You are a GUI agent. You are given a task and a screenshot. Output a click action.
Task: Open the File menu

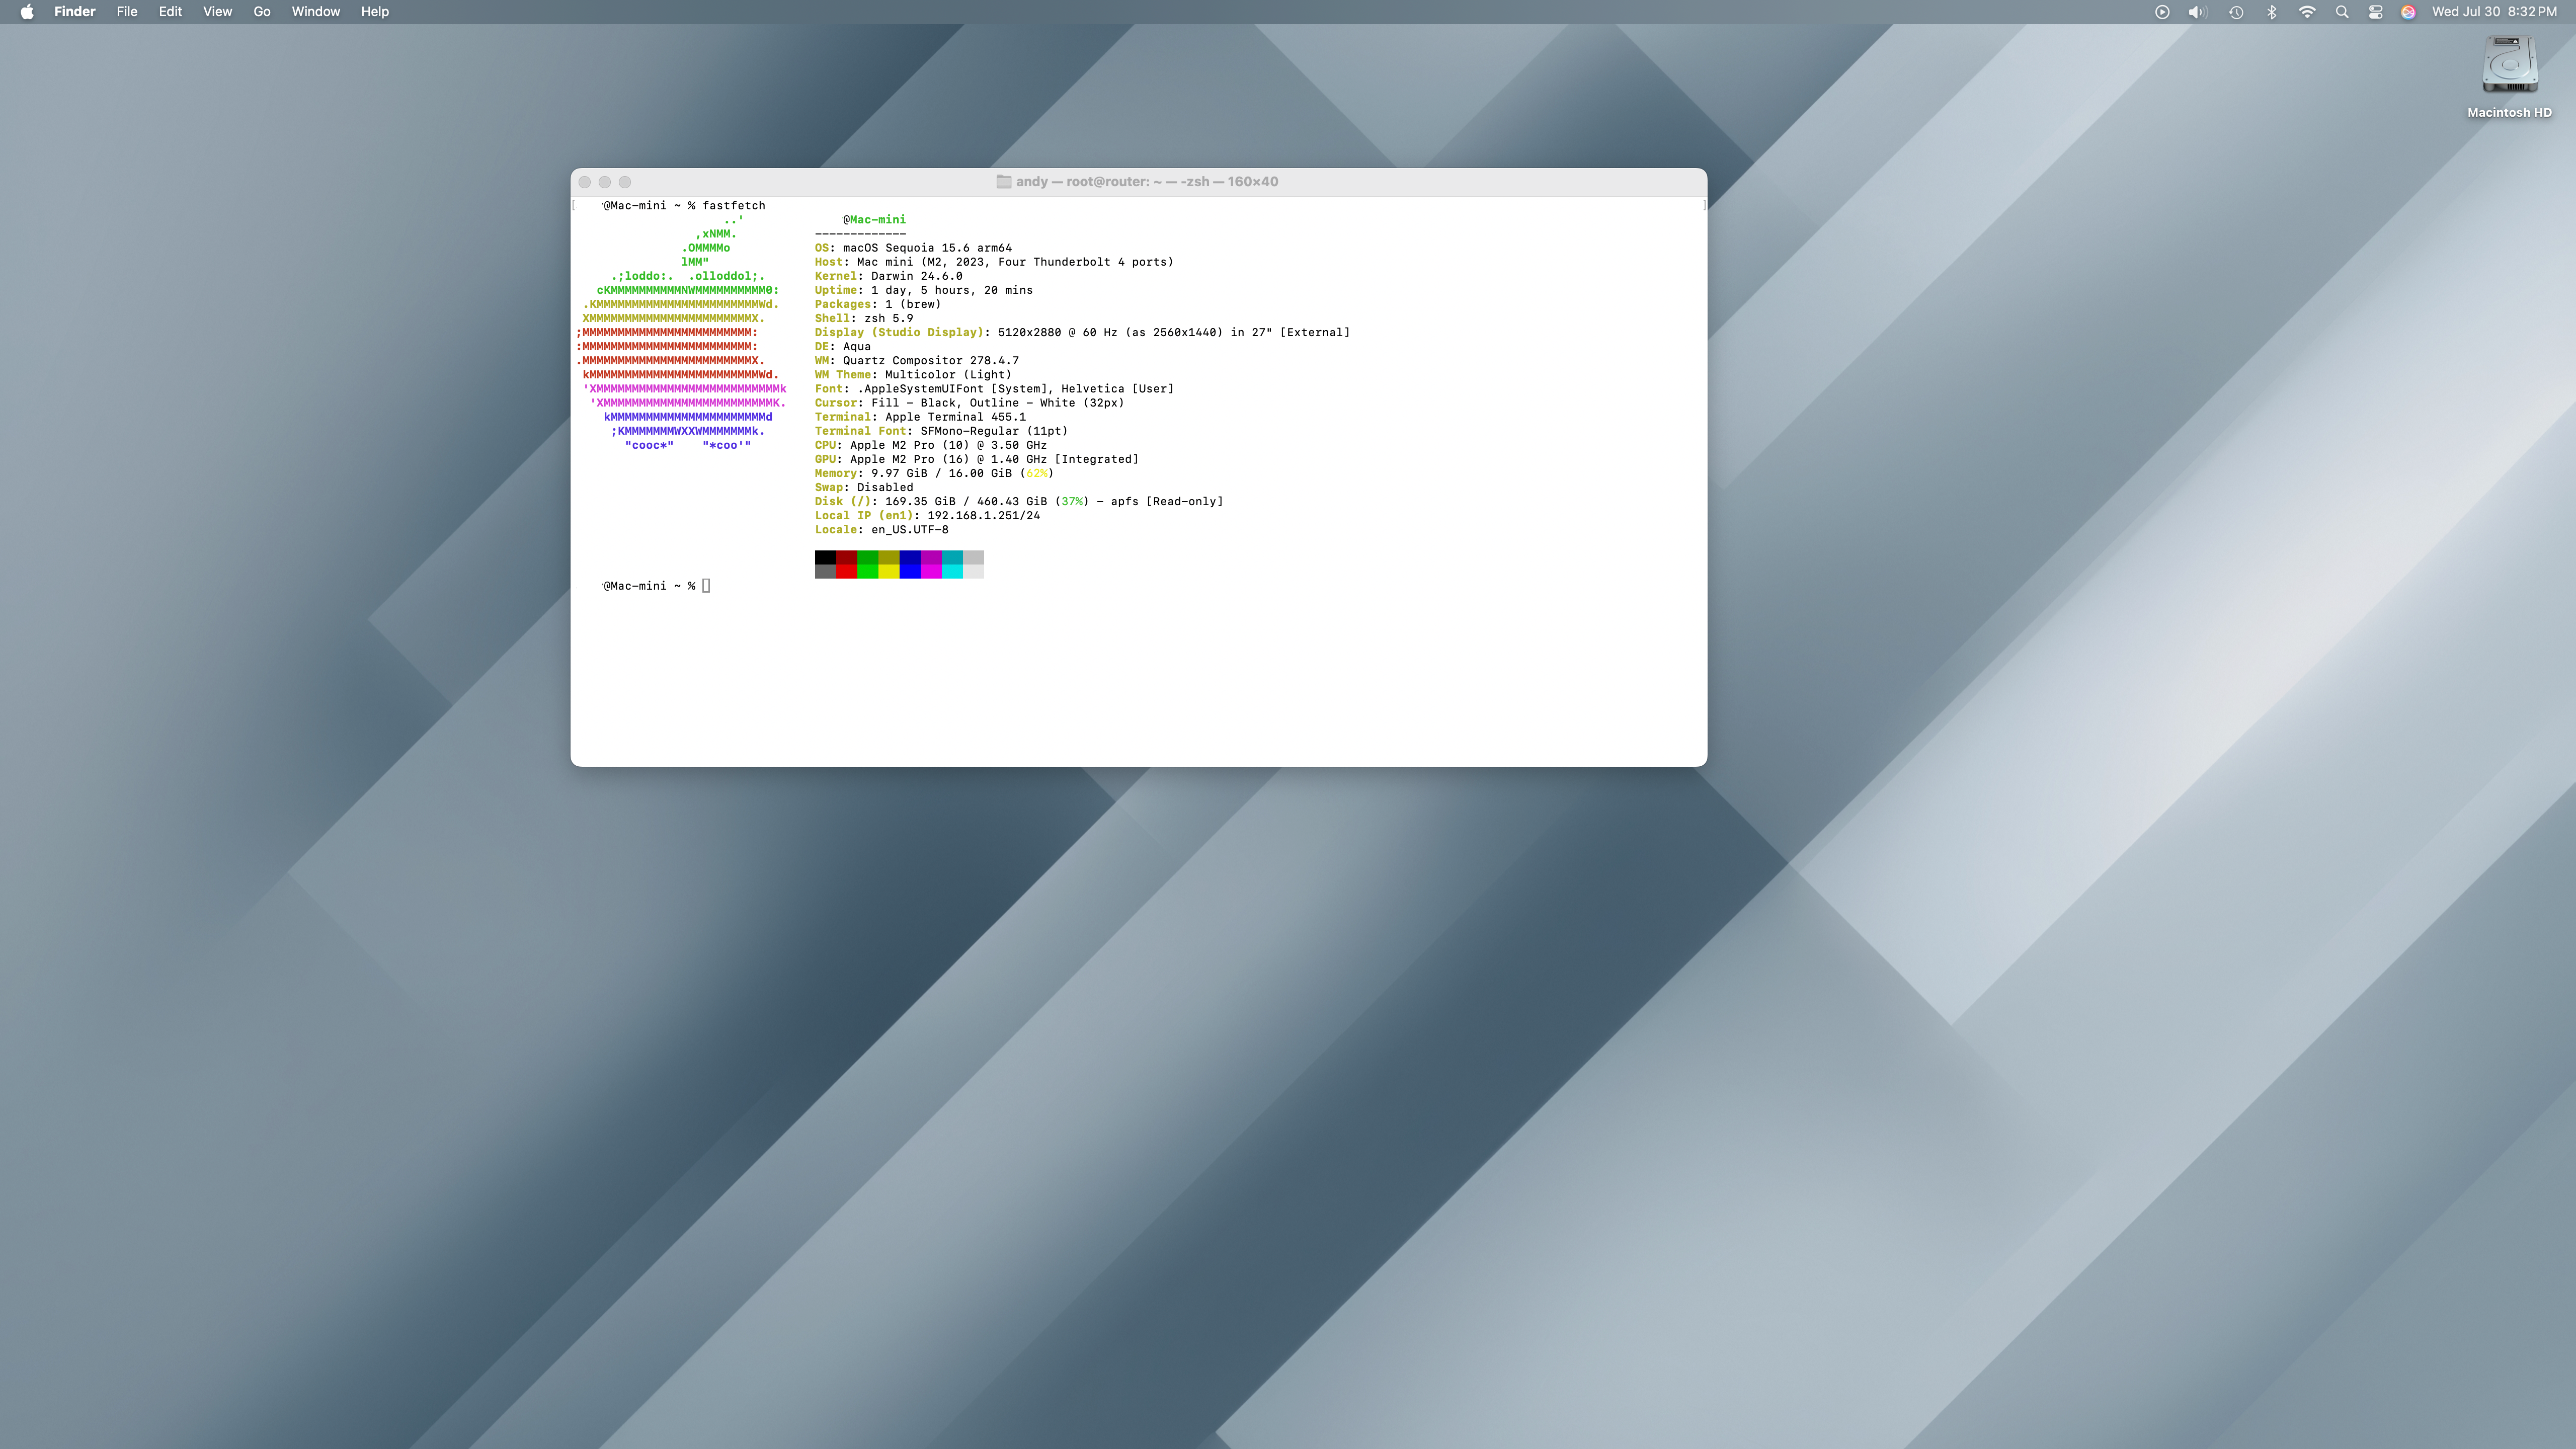tap(127, 12)
